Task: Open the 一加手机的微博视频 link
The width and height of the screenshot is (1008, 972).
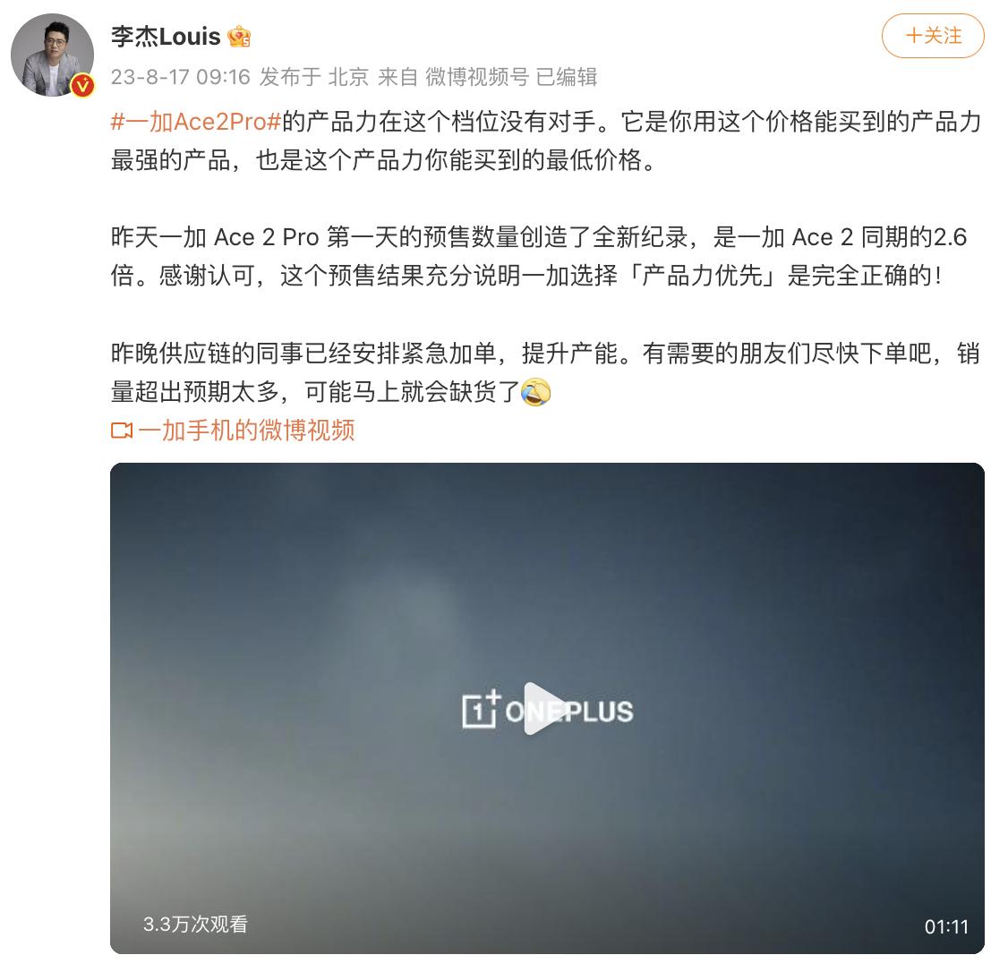Action: 246,431
